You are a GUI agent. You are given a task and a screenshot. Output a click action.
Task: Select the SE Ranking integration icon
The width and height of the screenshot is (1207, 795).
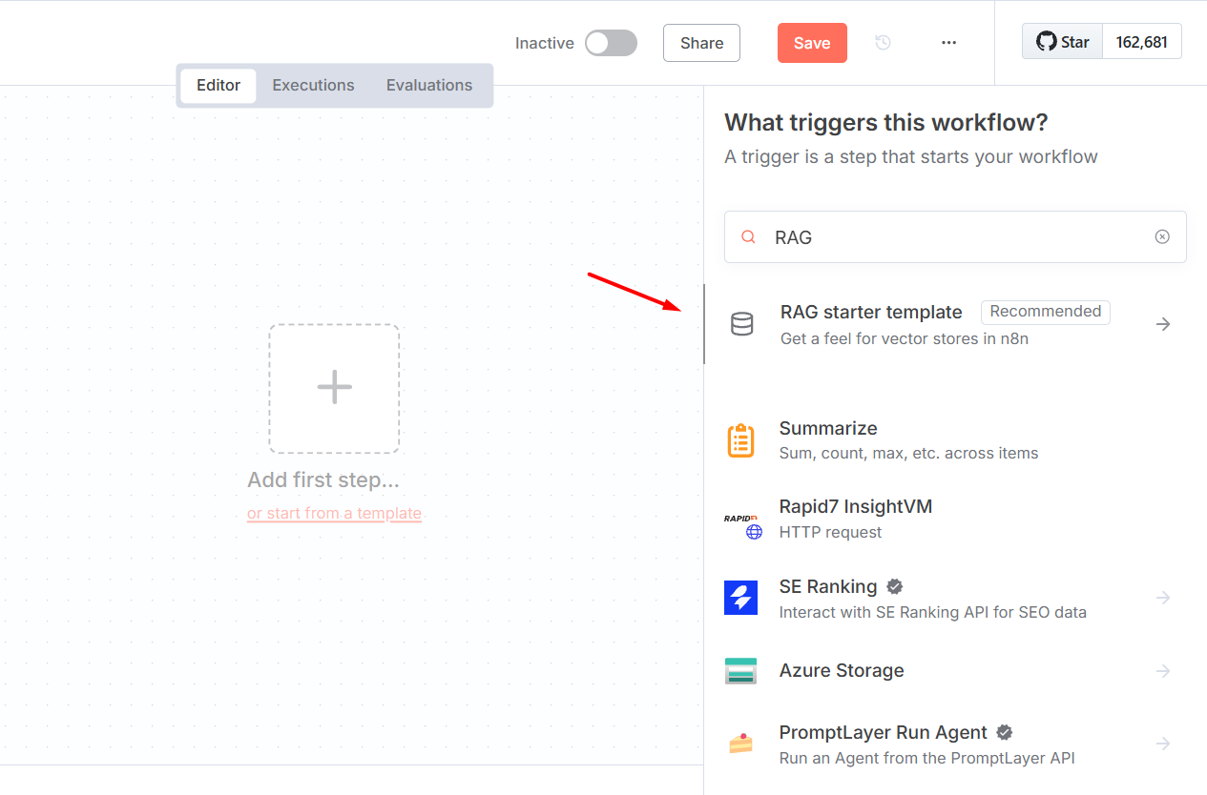(741, 599)
